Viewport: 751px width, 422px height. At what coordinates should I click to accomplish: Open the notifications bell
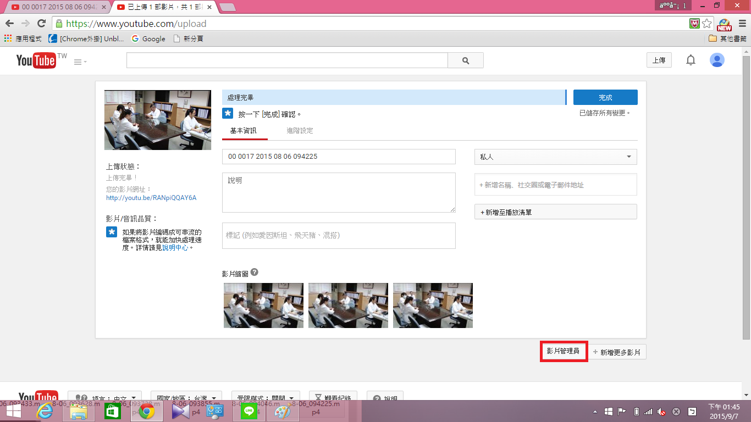(x=691, y=60)
